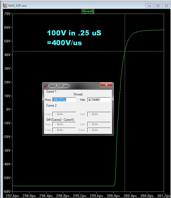Viewport: 171px width, 198px height.
Task: Close the cursor readout dialog
Action: [106, 85]
